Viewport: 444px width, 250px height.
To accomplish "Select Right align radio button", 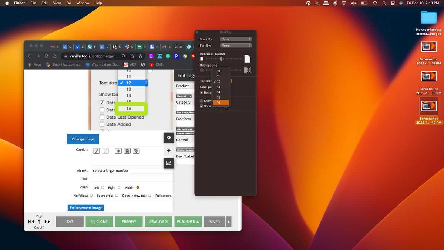I will tap(119, 187).
